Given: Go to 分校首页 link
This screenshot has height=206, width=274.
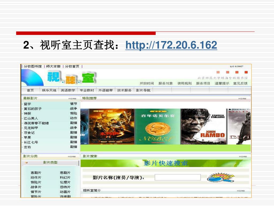Looking at the screenshot, I should coord(72,67).
